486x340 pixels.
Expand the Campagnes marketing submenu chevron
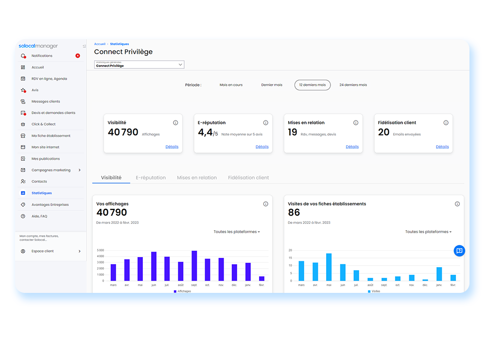tap(80, 170)
